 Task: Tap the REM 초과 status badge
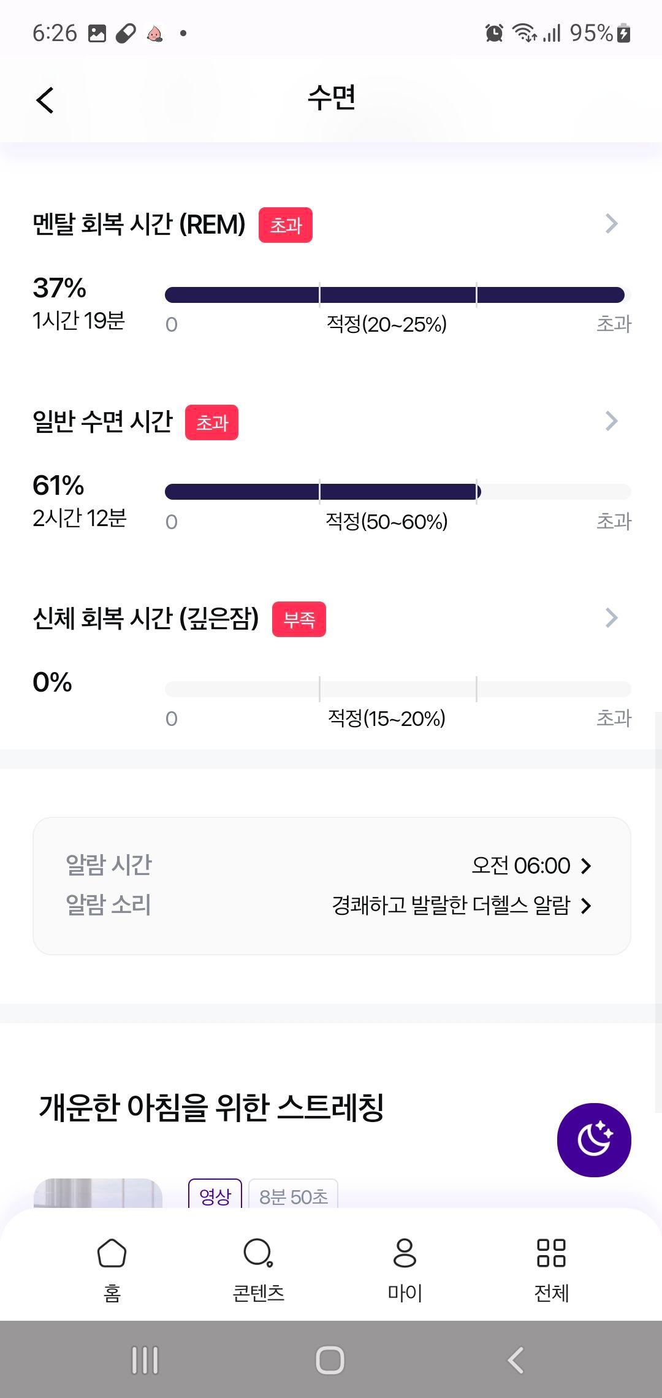coord(286,225)
